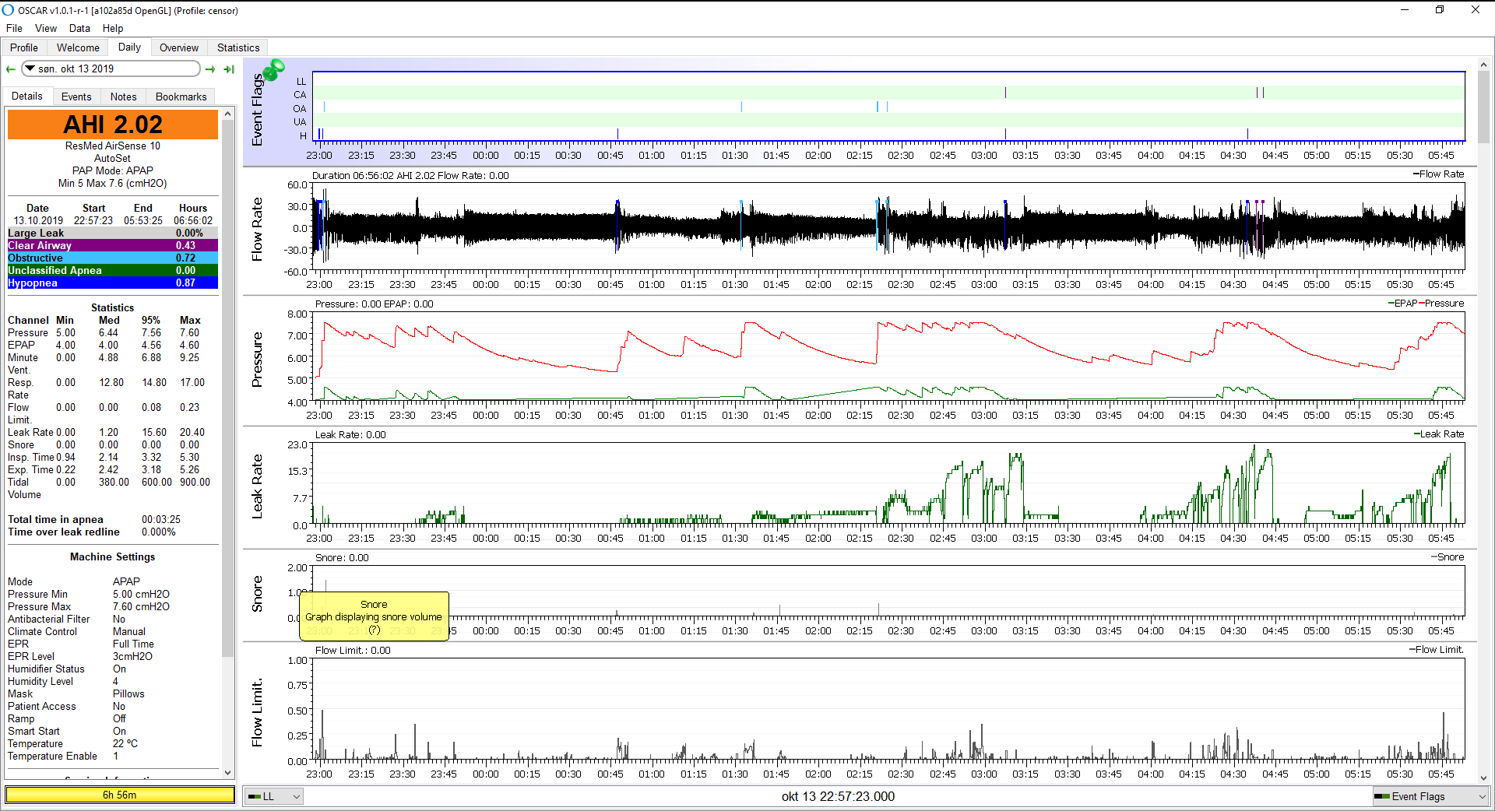Click the Unclassified Apnea green row
The image size is (1495, 811).
coord(113,270)
